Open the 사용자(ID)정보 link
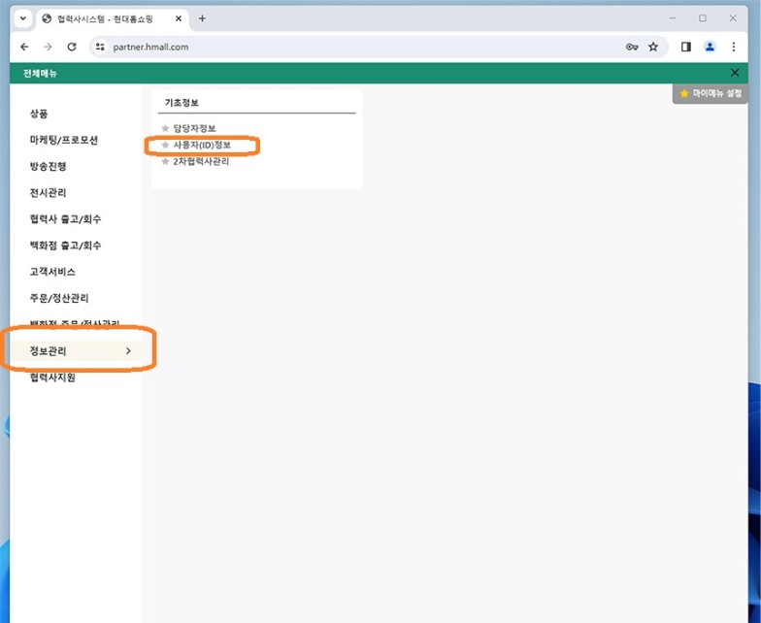 tap(202, 145)
